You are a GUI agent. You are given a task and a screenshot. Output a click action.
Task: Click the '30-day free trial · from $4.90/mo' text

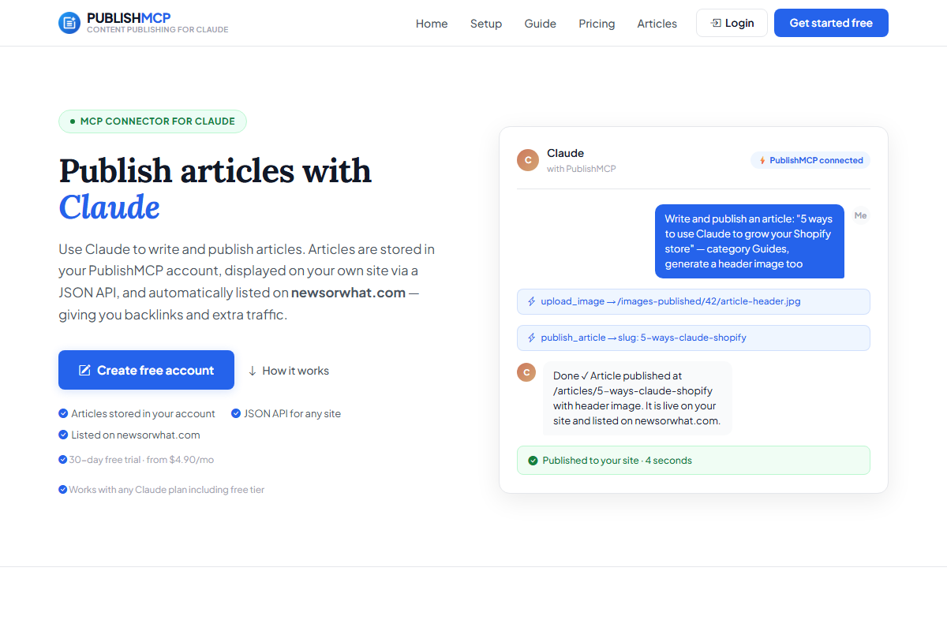point(141,459)
